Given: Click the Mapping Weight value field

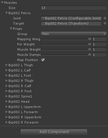Looking at the screenshot, I should (x=100, y=39).
